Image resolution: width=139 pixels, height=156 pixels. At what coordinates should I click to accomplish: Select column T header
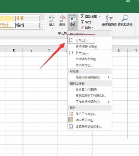[x=49, y=50]
